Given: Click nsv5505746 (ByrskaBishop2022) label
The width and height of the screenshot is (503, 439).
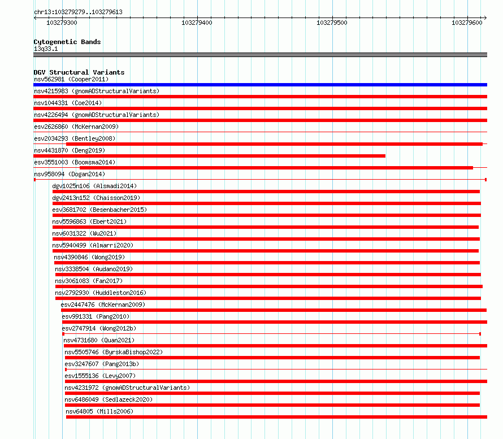Looking at the screenshot, I should pyautogui.click(x=114, y=352).
